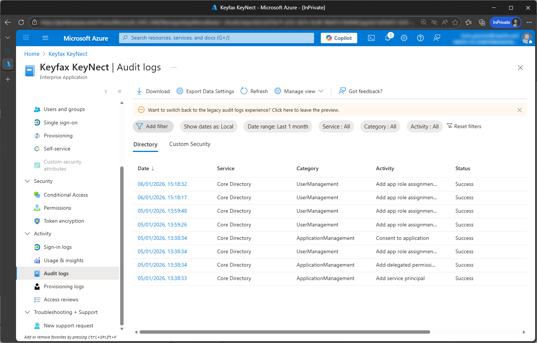The height and width of the screenshot is (343, 537).
Task: Open Sign-in logs in sidebar
Action: coord(58,247)
